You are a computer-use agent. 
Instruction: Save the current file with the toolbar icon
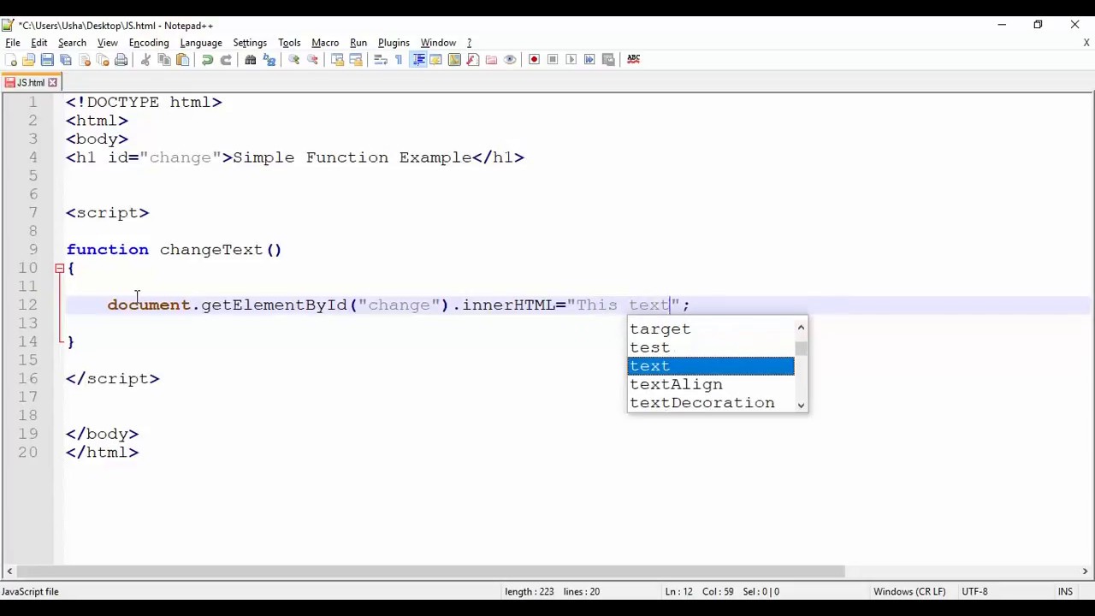(x=47, y=59)
